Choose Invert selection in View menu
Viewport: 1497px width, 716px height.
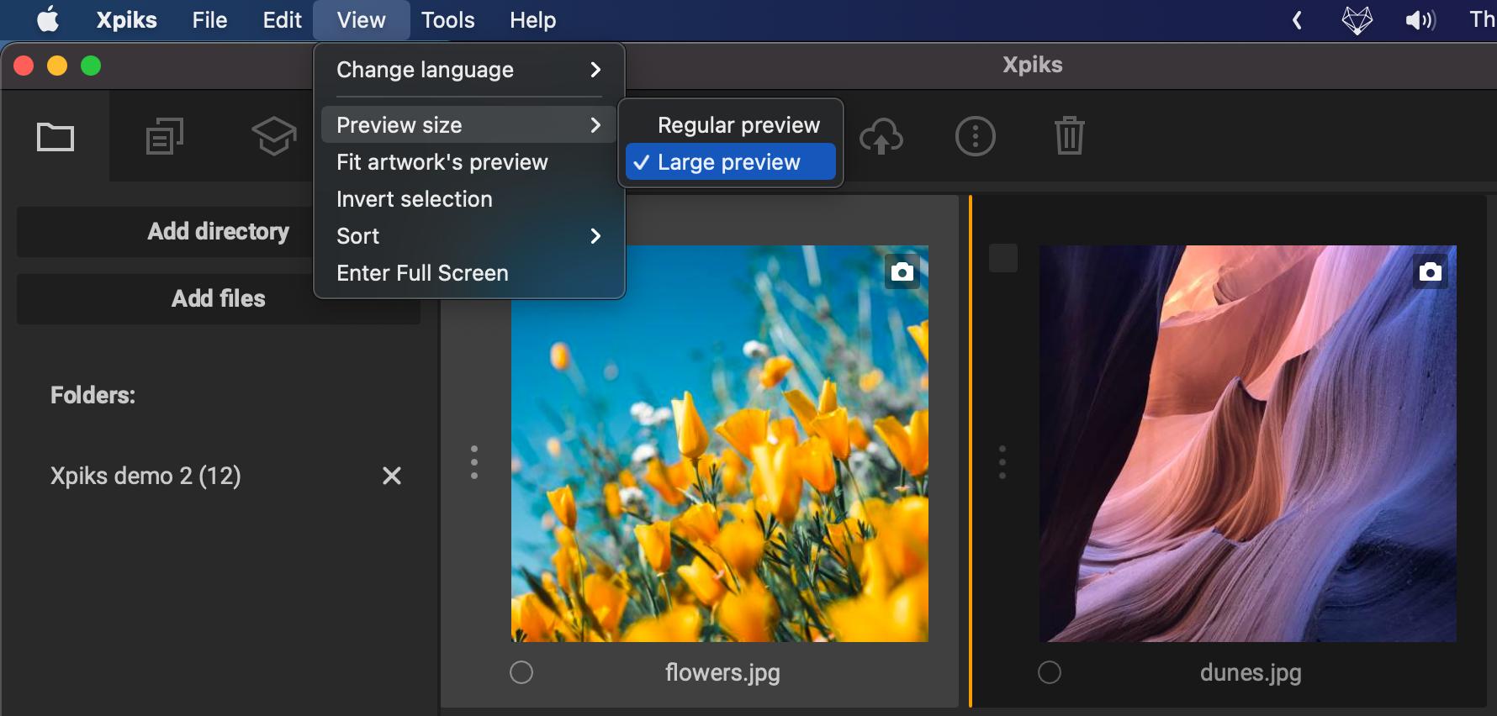pos(469,199)
